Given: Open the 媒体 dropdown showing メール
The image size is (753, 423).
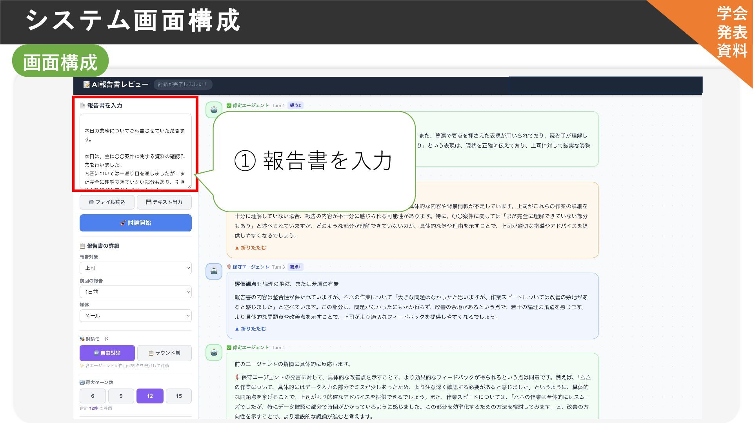Looking at the screenshot, I should tap(135, 316).
